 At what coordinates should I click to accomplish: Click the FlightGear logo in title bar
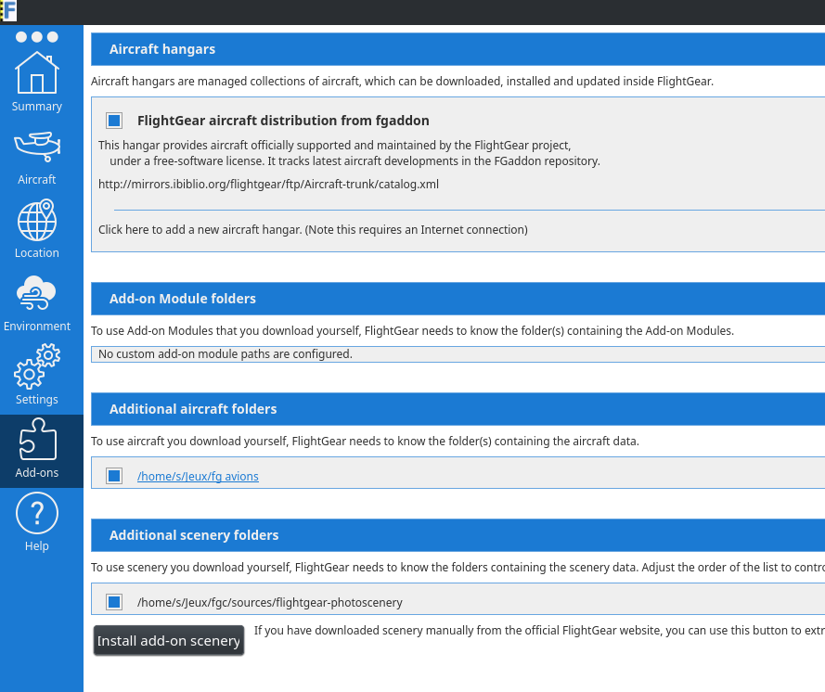pyautogui.click(x=9, y=11)
